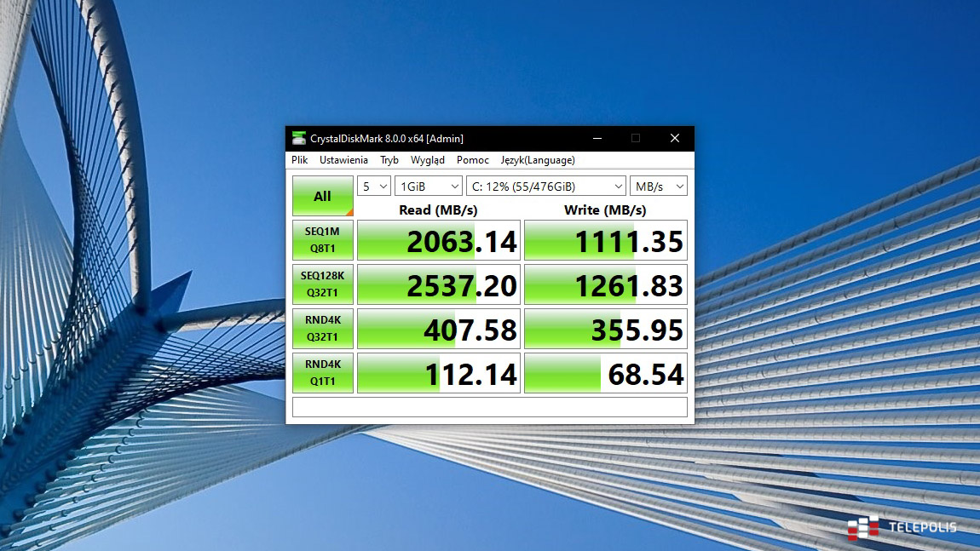Minimize the CrystalDiskMark window
Screen dimensions: 980x551
[x=596, y=138]
